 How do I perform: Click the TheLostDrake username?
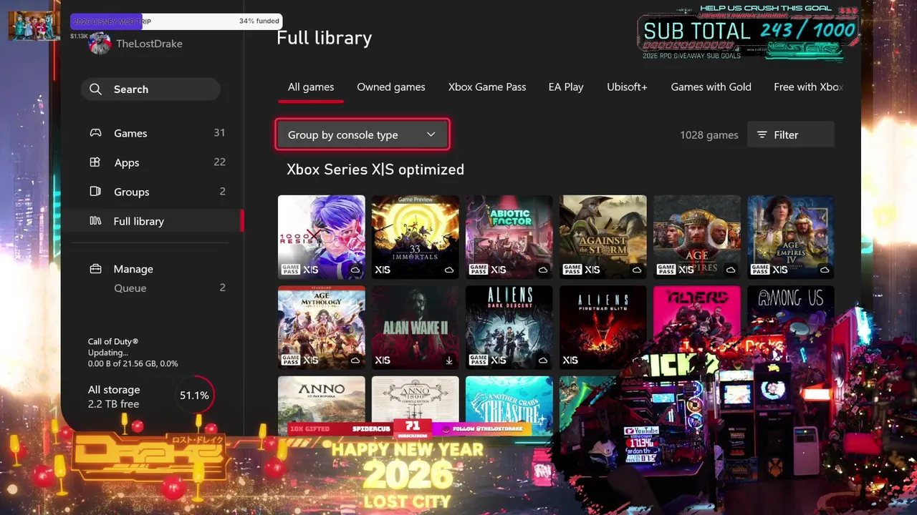click(x=149, y=44)
